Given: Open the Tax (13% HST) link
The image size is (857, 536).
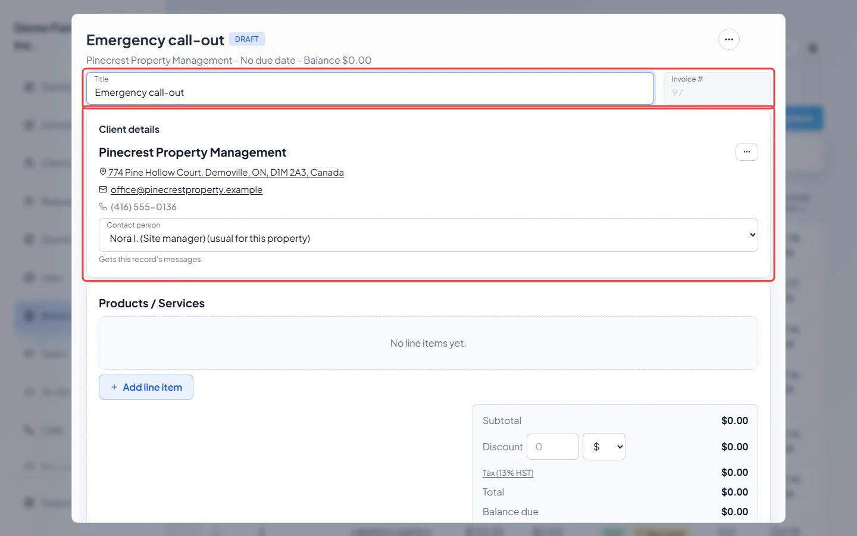Looking at the screenshot, I should point(508,473).
